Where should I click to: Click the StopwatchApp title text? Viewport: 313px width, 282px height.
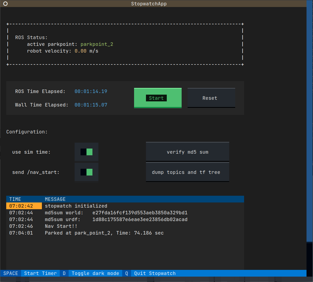click(x=149, y=4)
